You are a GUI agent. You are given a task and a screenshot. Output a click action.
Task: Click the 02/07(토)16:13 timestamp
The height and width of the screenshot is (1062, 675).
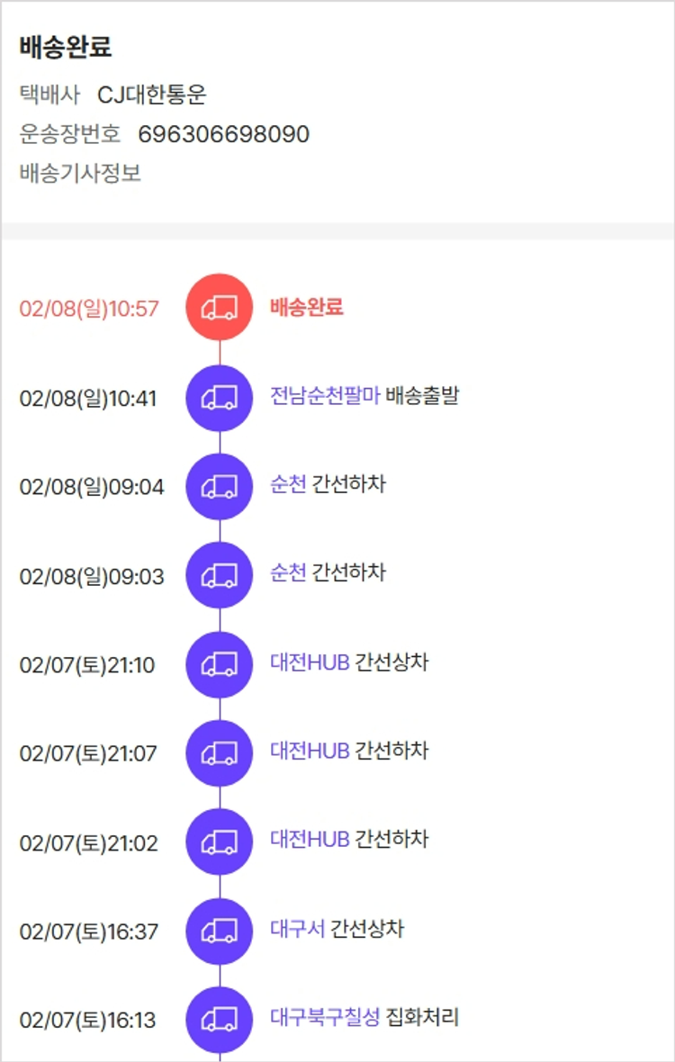87,1021
